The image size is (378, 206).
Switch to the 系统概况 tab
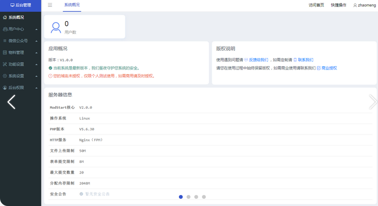(72, 5)
